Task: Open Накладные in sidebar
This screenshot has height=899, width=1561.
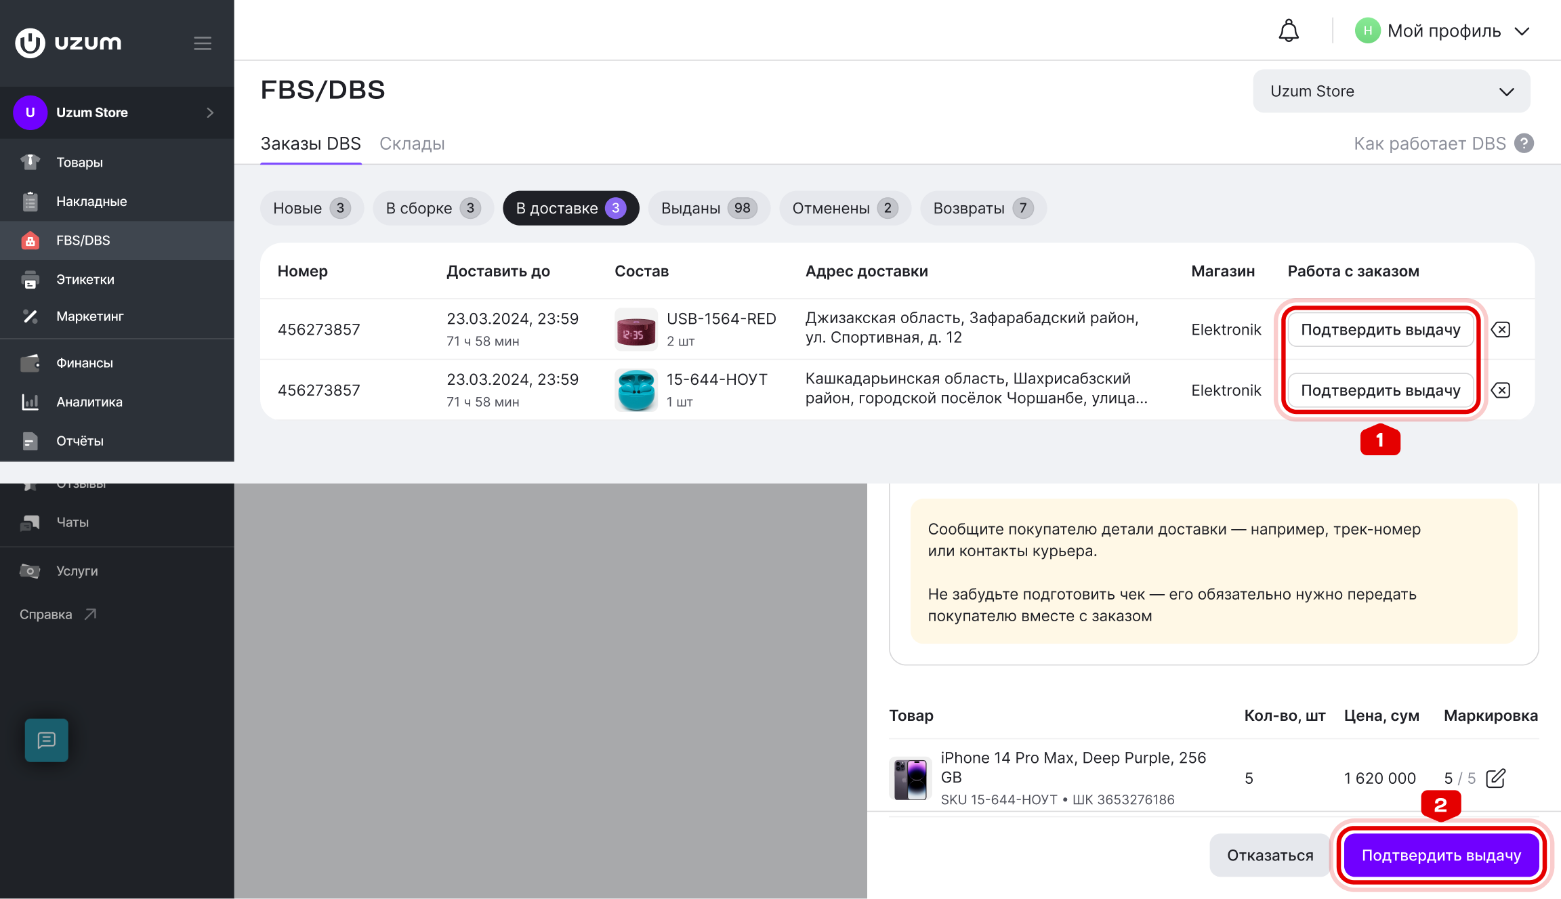Action: 117,201
